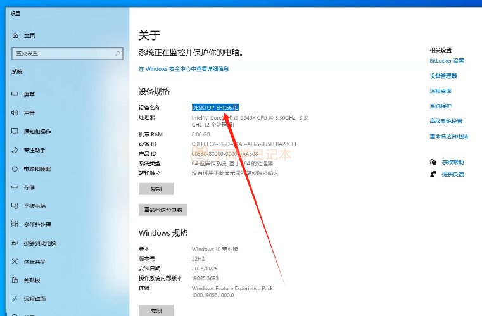Click 重命名这台电脑 link under 相关设置
482x316 pixels.
coord(449,136)
